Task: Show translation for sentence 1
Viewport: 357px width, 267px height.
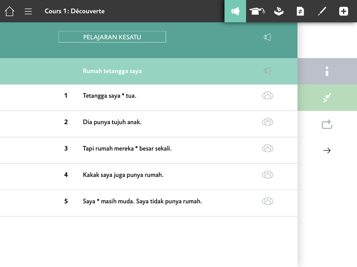Action: [267, 95]
